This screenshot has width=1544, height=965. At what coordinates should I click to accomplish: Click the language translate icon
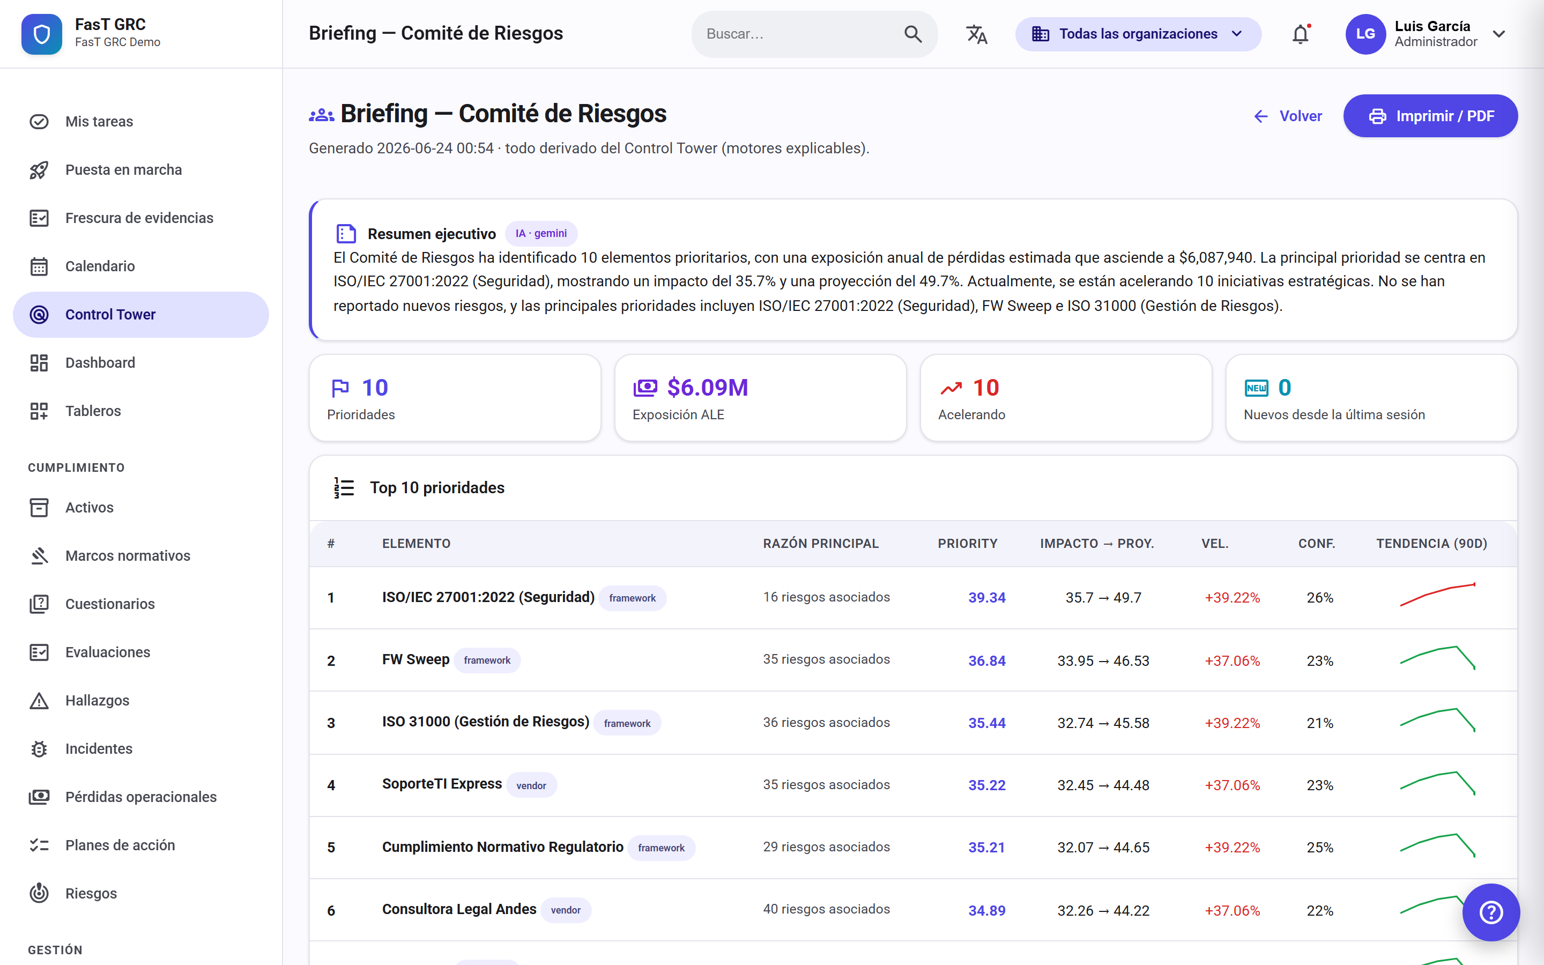976,34
